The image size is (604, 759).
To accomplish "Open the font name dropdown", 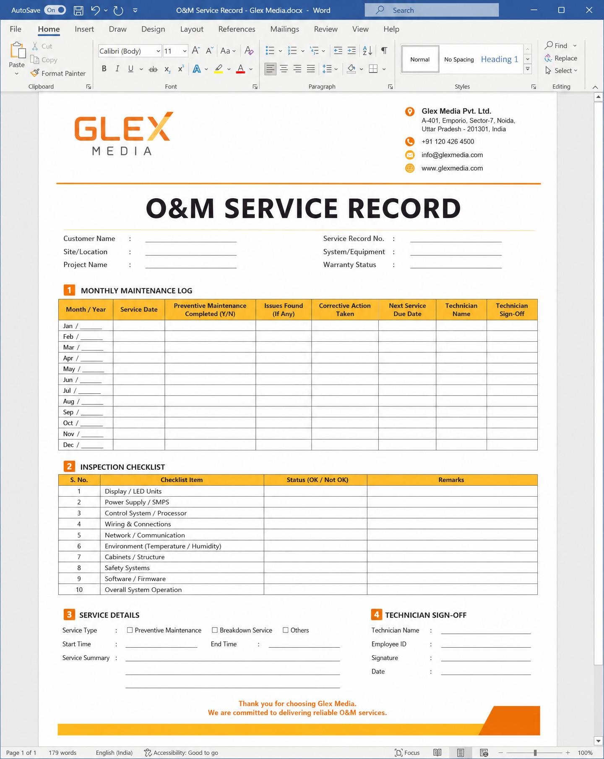I will tap(158, 51).
